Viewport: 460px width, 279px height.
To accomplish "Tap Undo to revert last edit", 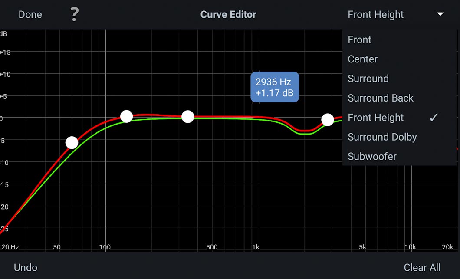I will coord(26,267).
